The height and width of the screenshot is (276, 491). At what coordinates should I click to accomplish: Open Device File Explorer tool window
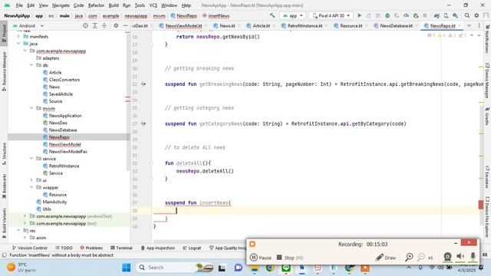pos(487,217)
